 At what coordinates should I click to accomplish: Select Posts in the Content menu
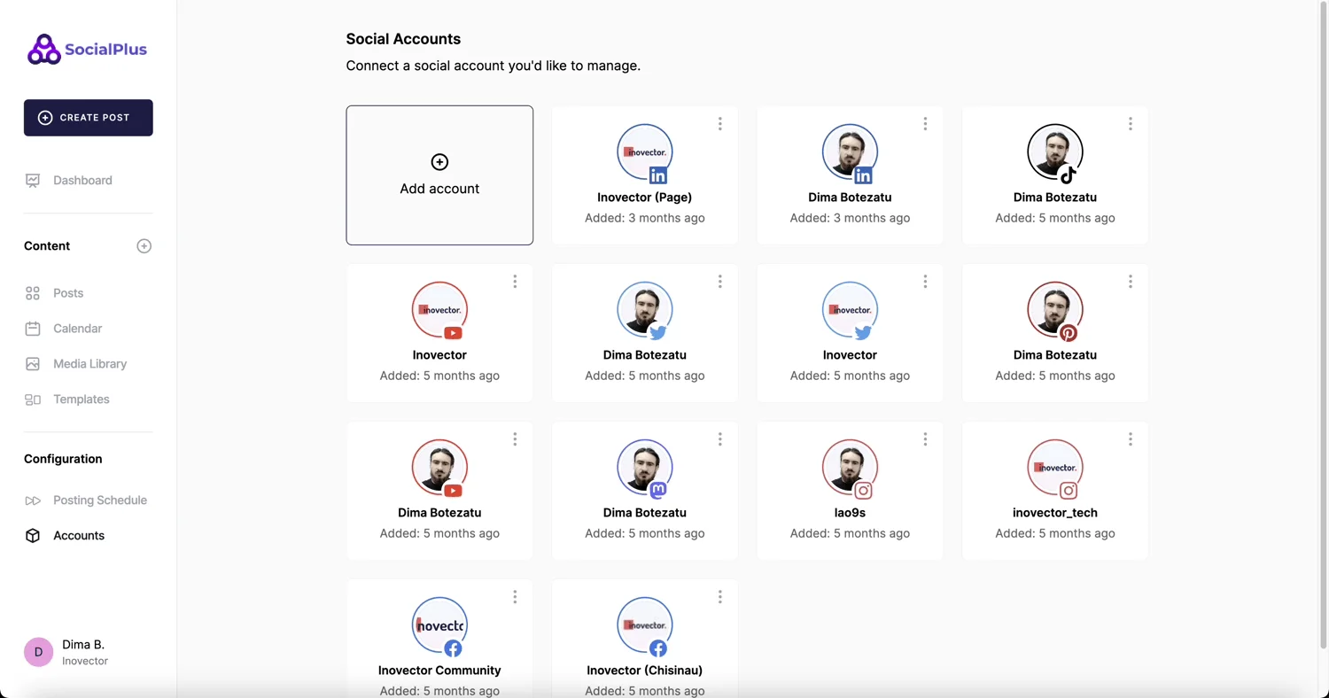67,292
